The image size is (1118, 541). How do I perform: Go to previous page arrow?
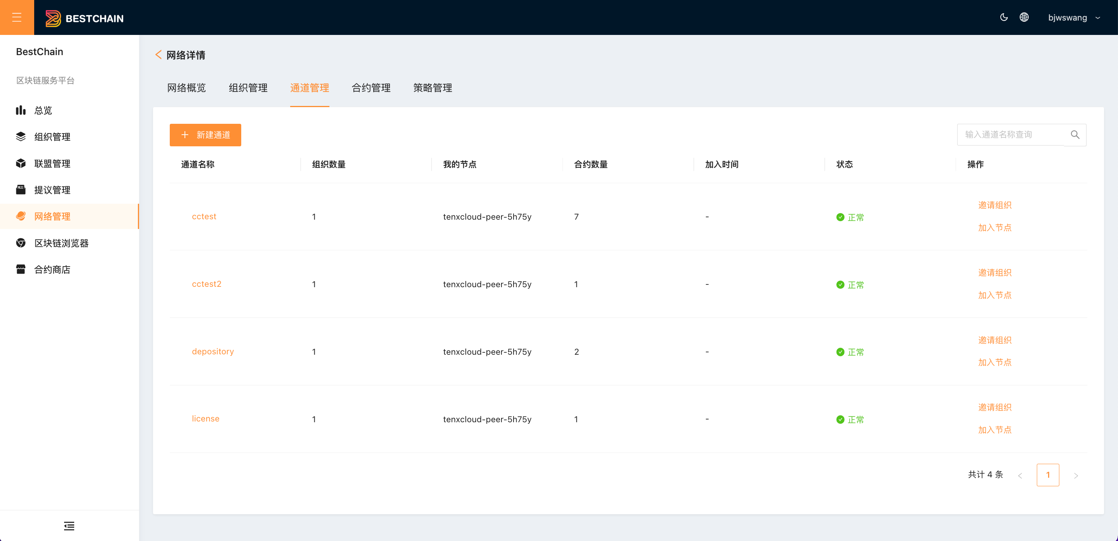1020,475
